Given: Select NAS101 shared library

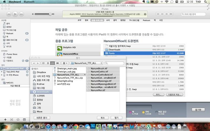Looking at the screenshot, I should click(10, 83).
